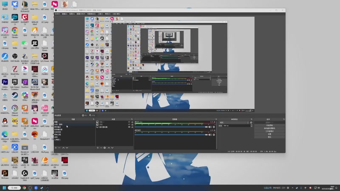Switch to OBS from the taskbar icon
Screen dimensions: 340x191
[x=30, y=188]
